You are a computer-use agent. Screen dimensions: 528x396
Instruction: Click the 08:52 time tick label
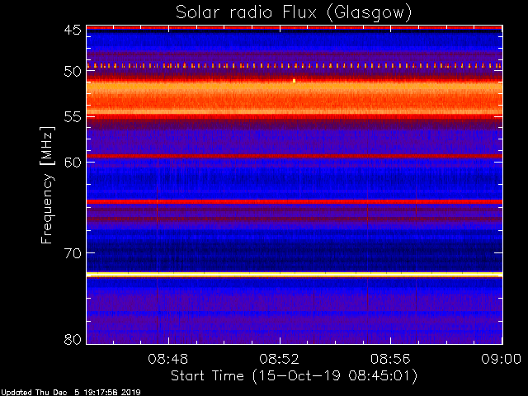tap(279, 359)
